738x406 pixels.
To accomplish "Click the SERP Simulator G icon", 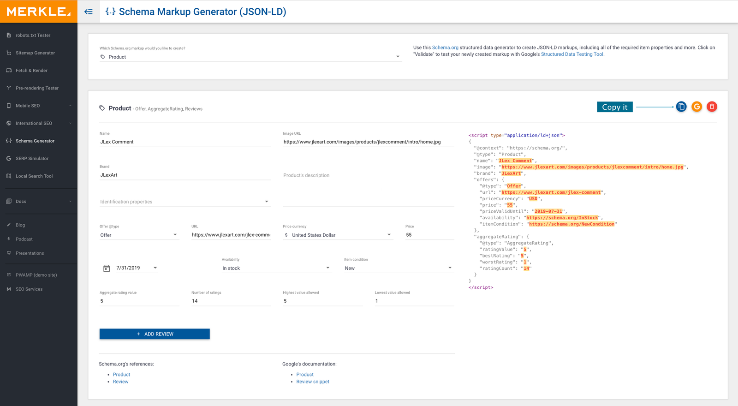I will [x=9, y=158].
